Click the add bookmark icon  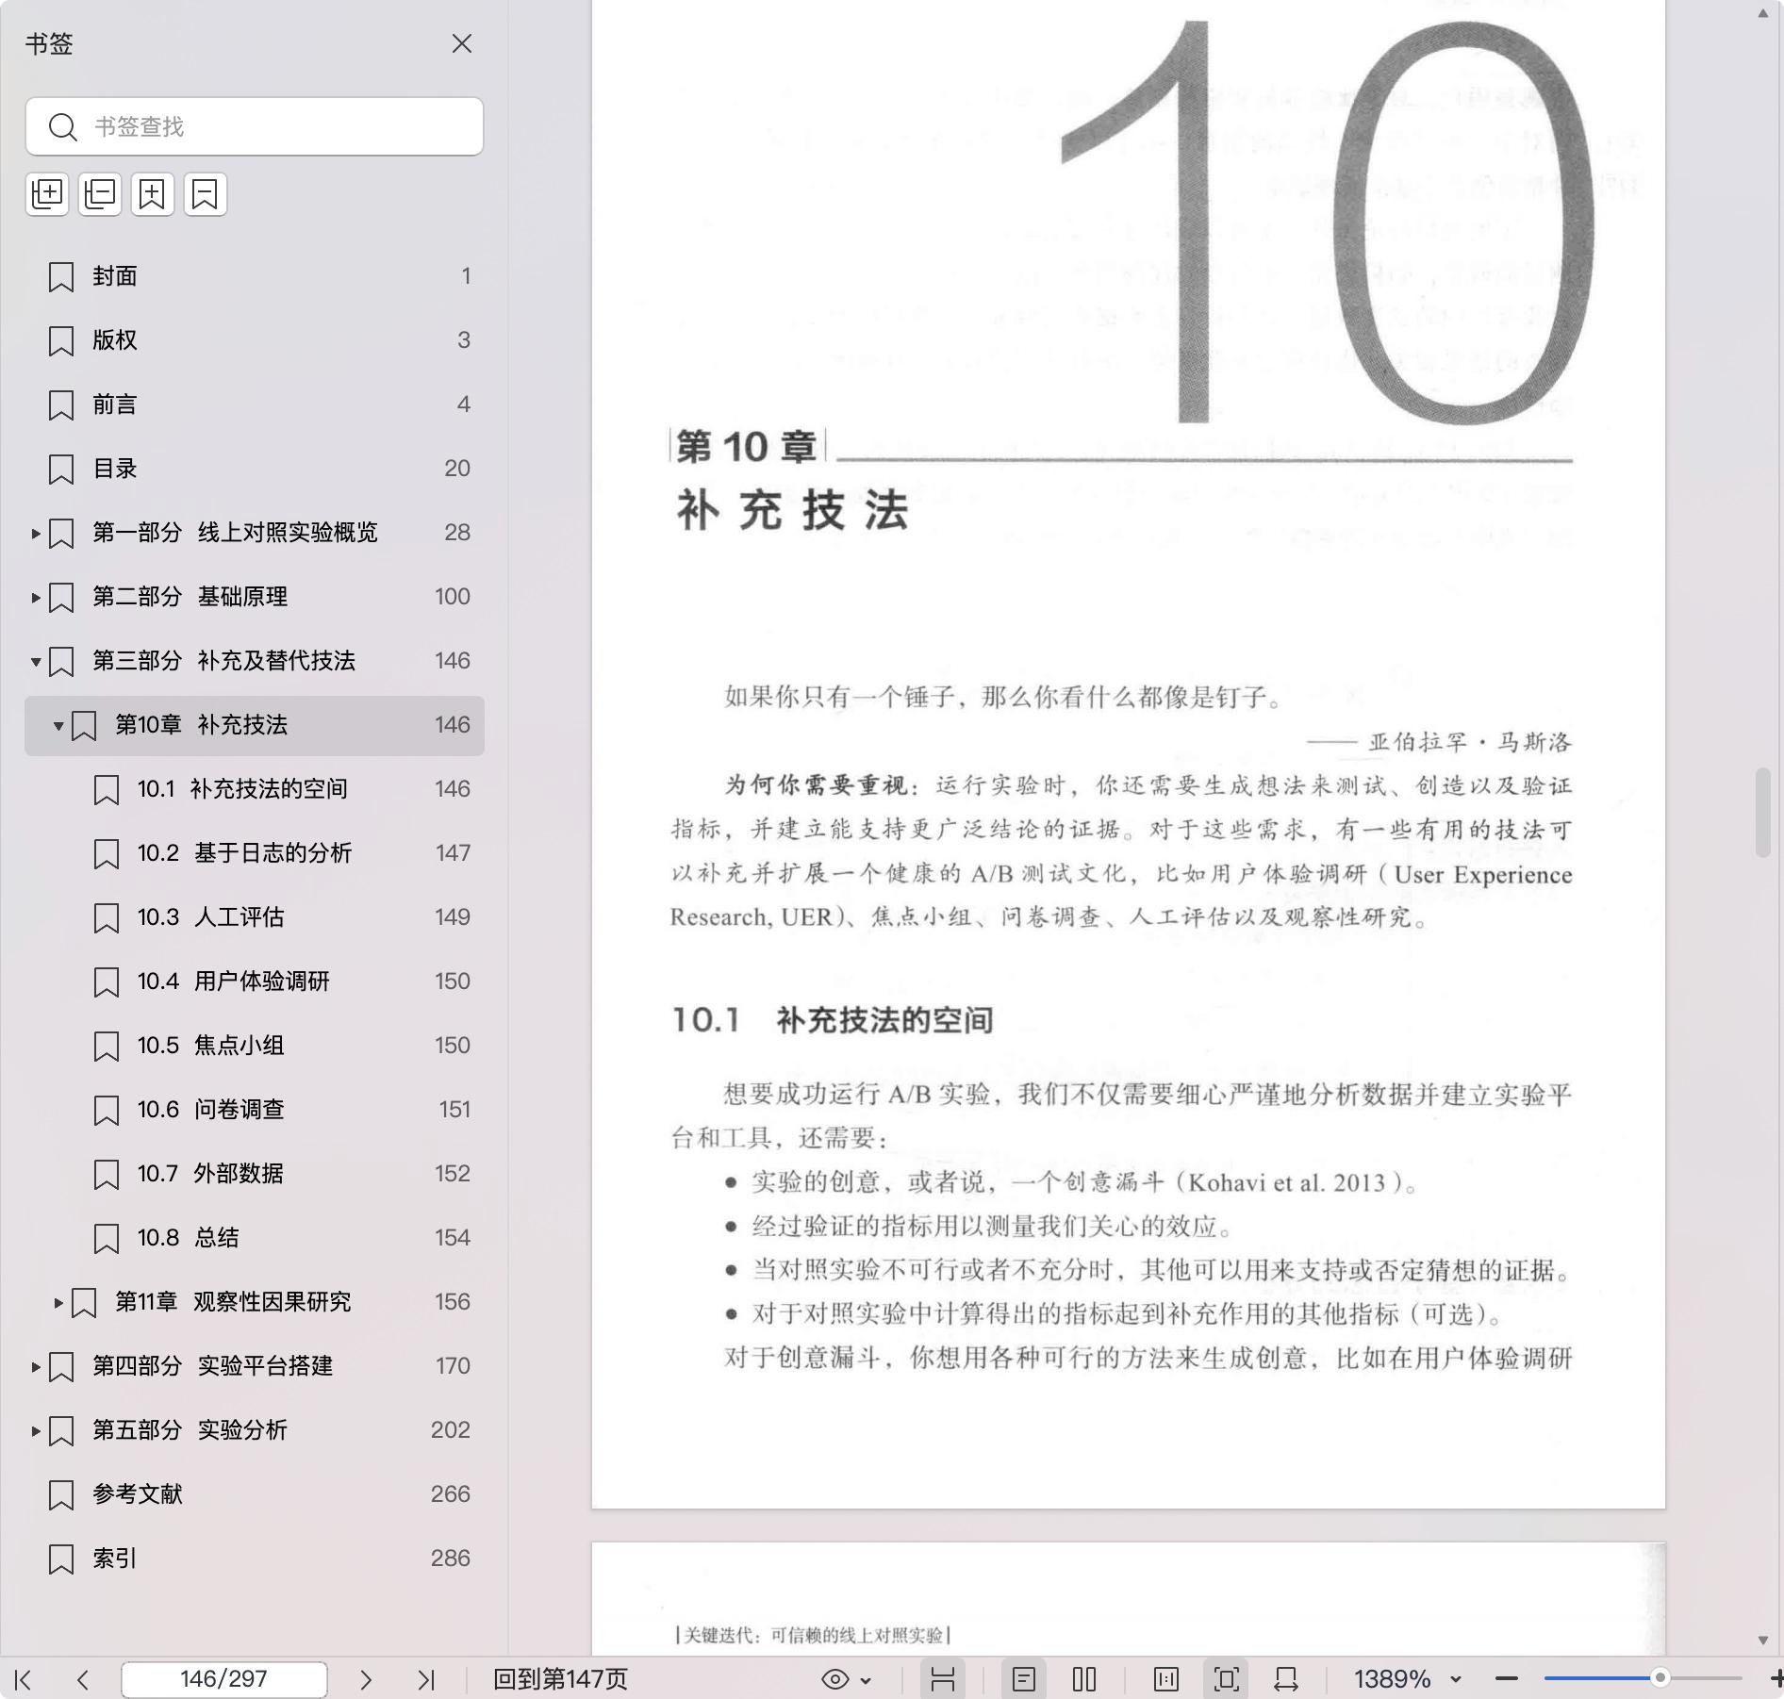coord(153,194)
